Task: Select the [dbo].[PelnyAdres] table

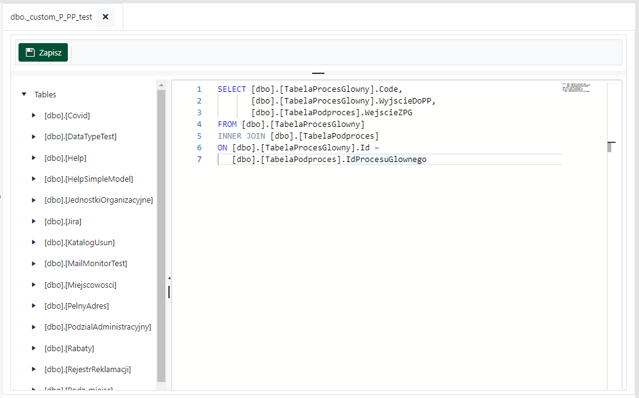Action: tap(76, 306)
